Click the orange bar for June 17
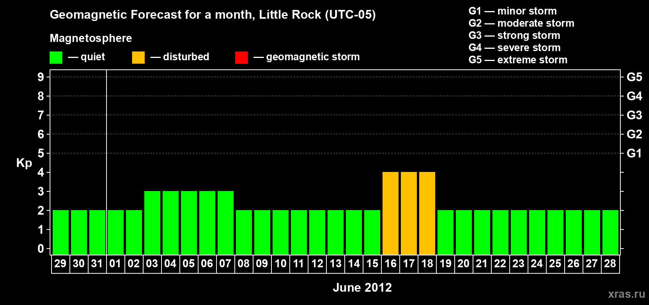649x305 pixels. pyautogui.click(x=409, y=213)
